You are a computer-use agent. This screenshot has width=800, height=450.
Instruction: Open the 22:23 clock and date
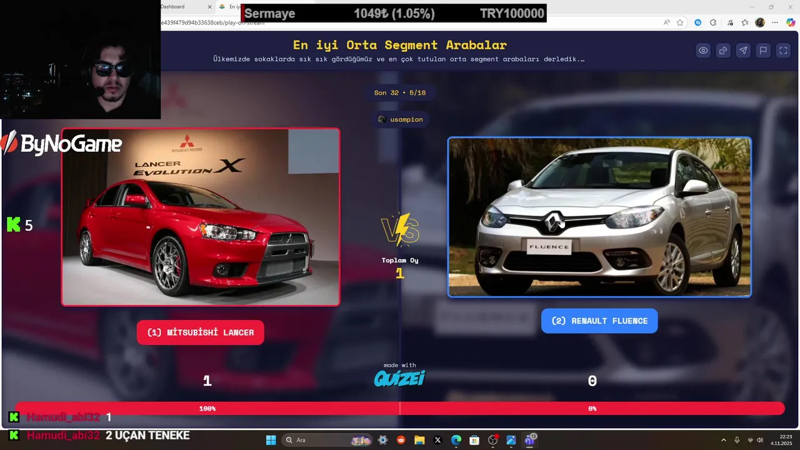(781, 440)
